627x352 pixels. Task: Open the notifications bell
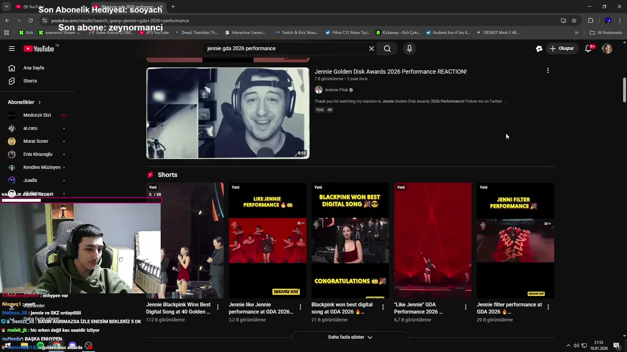coord(589,48)
